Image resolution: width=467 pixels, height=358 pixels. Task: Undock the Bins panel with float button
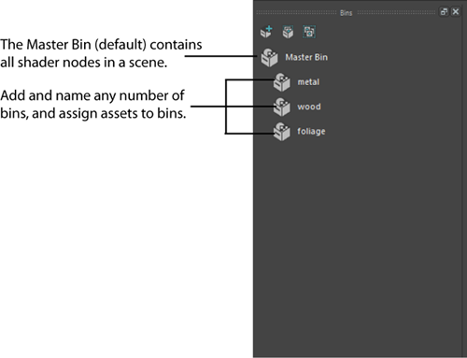444,12
